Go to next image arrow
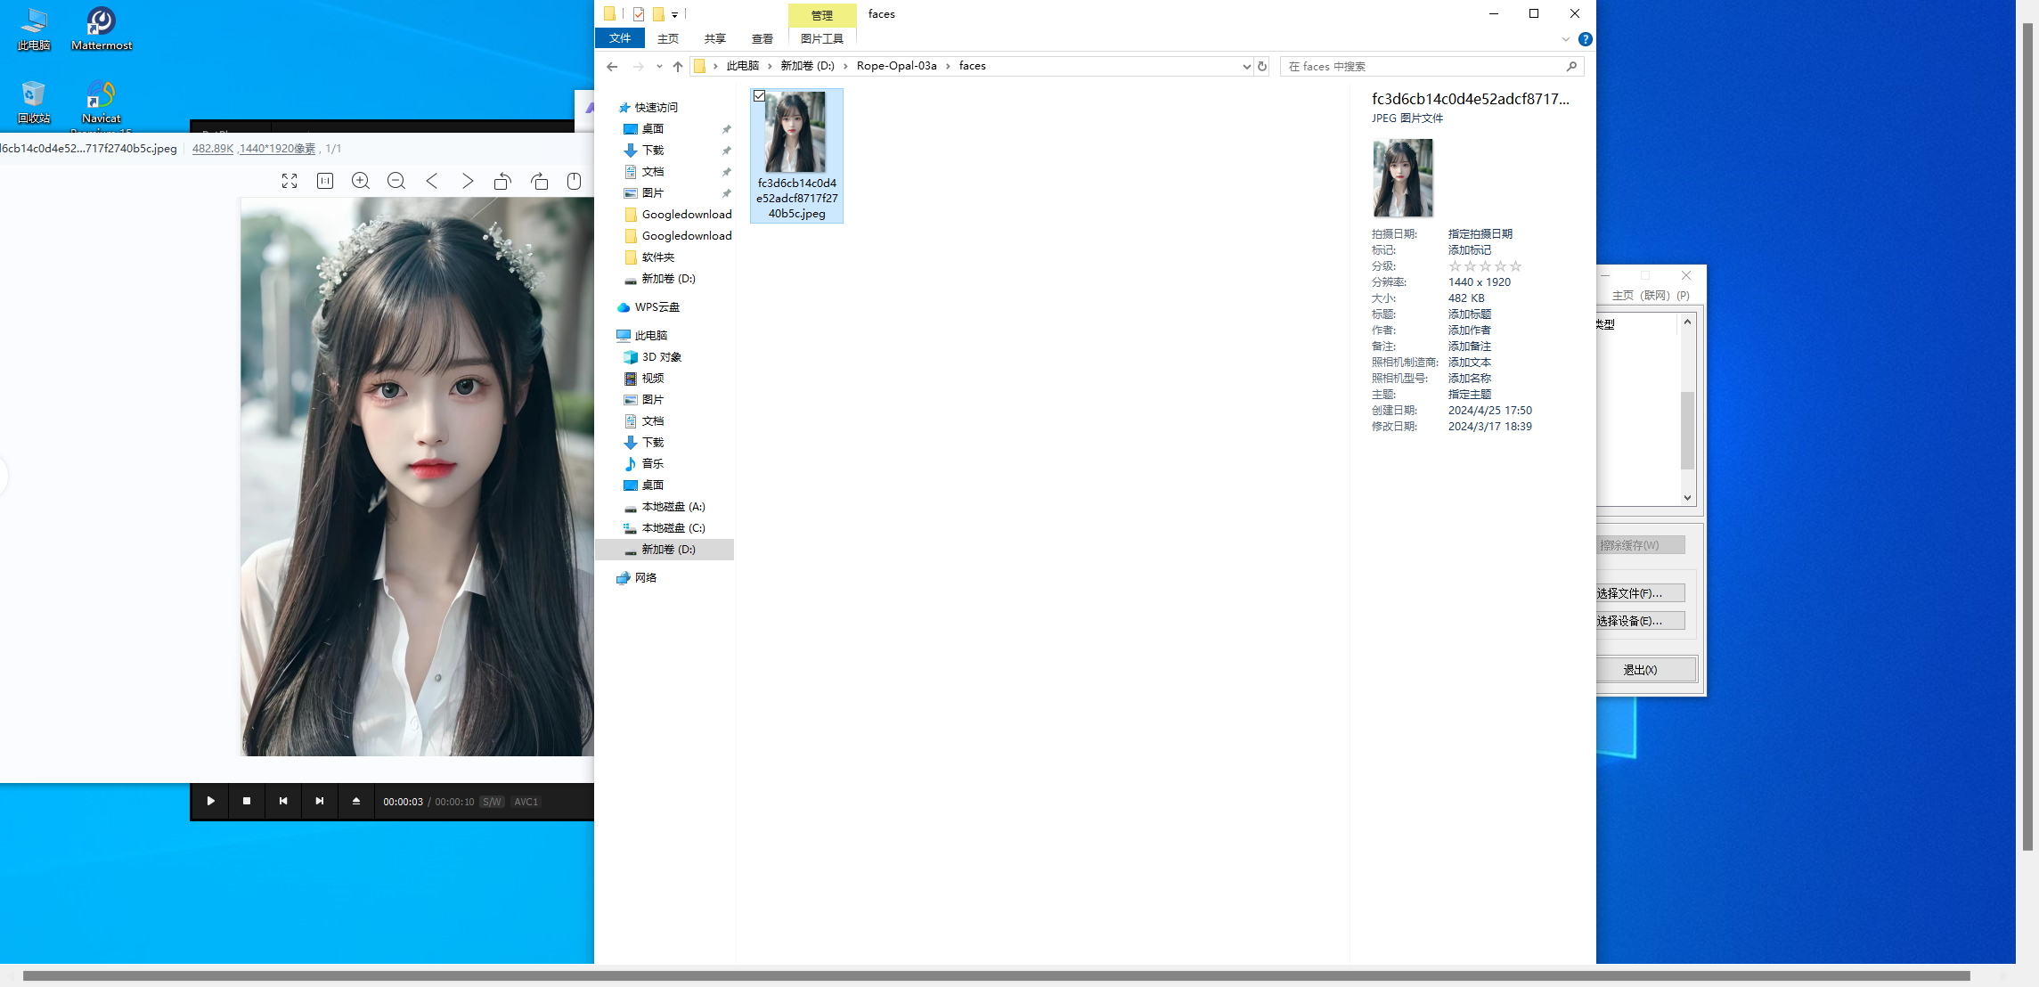 pos(467,182)
